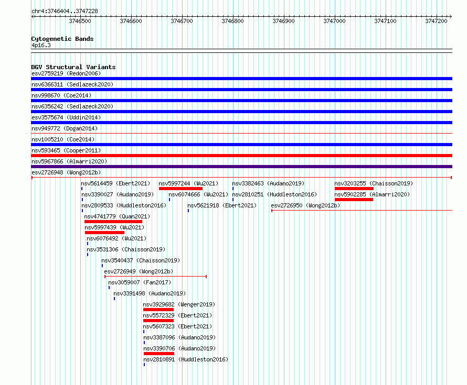Click the chr4:3746404..3747228 position label
Viewport: 467px width, 385px height.
65,11
